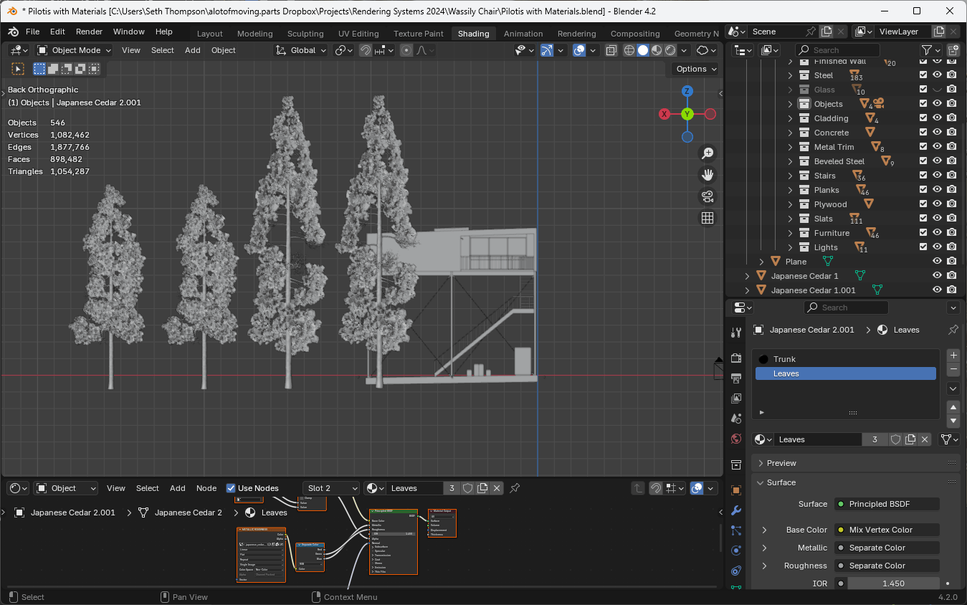This screenshot has height=605, width=967.
Task: Toggle camera view with the camera icon
Action: click(x=708, y=196)
